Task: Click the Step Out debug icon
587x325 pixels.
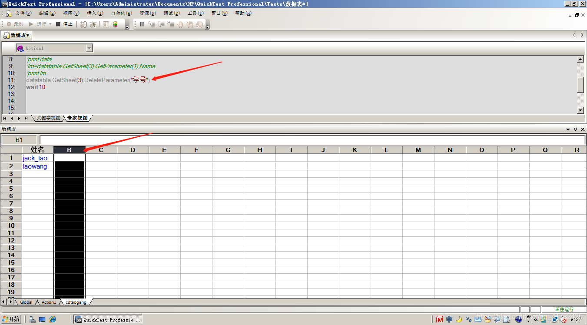Action: point(171,24)
